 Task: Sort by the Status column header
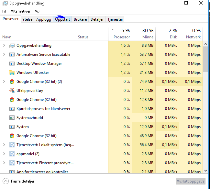coord(92,34)
